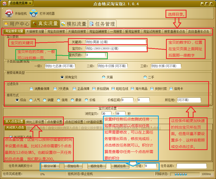The width and height of the screenshot is (216, 179).
Task: Choose 人气 sorting radio button
Action: pos(31,100)
